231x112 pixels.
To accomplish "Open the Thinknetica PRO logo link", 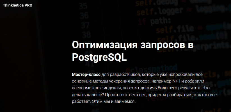I will click(x=17, y=5).
